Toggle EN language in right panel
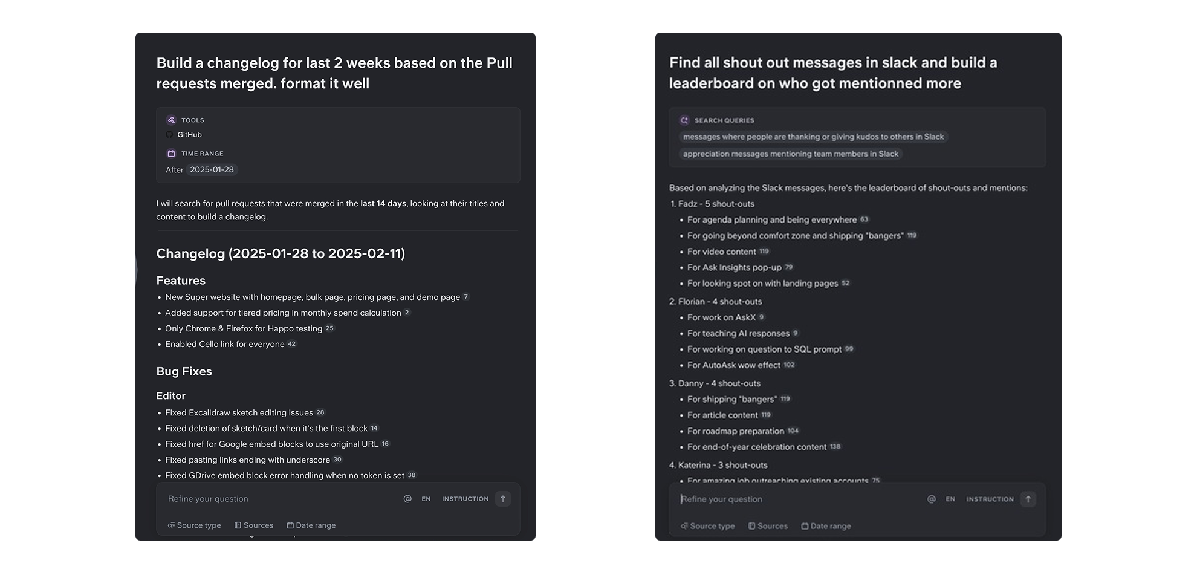 [x=950, y=499]
